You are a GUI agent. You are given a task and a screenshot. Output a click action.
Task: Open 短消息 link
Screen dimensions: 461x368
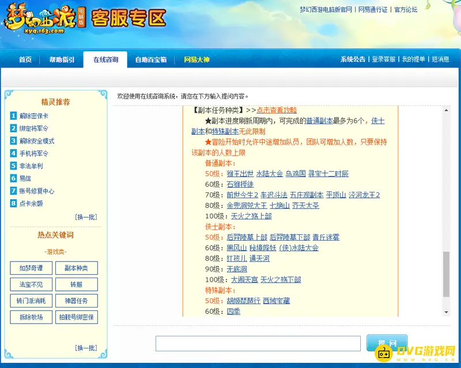pyautogui.click(x=440, y=59)
